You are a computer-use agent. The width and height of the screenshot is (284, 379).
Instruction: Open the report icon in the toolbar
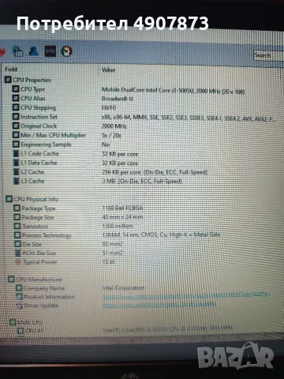17,51
